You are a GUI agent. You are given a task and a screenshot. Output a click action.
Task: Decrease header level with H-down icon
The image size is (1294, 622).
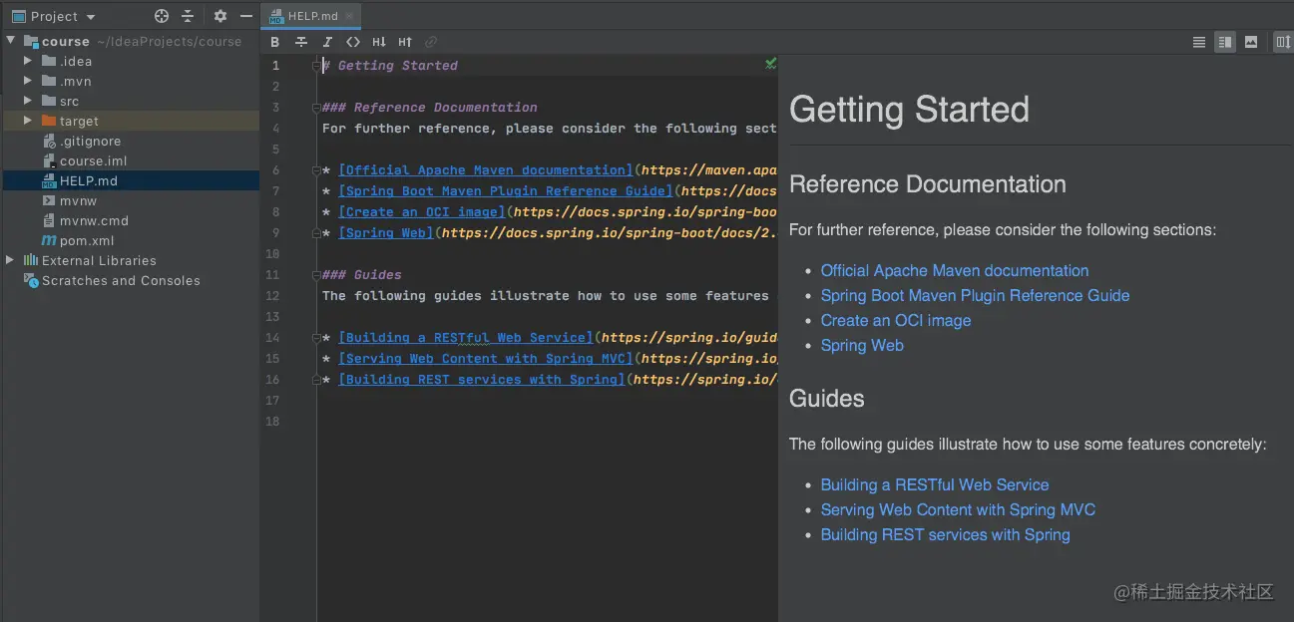pyautogui.click(x=379, y=42)
